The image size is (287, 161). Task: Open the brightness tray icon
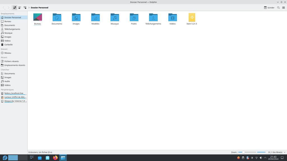click(x=252, y=158)
